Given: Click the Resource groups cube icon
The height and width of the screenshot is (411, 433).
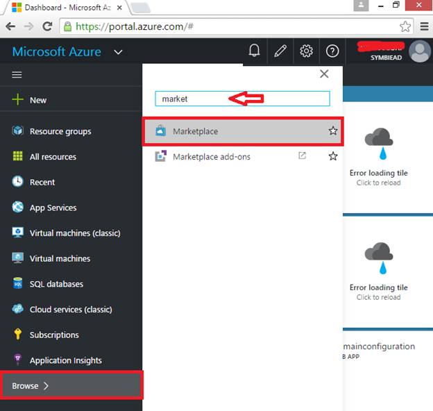Looking at the screenshot, I should tap(17, 131).
